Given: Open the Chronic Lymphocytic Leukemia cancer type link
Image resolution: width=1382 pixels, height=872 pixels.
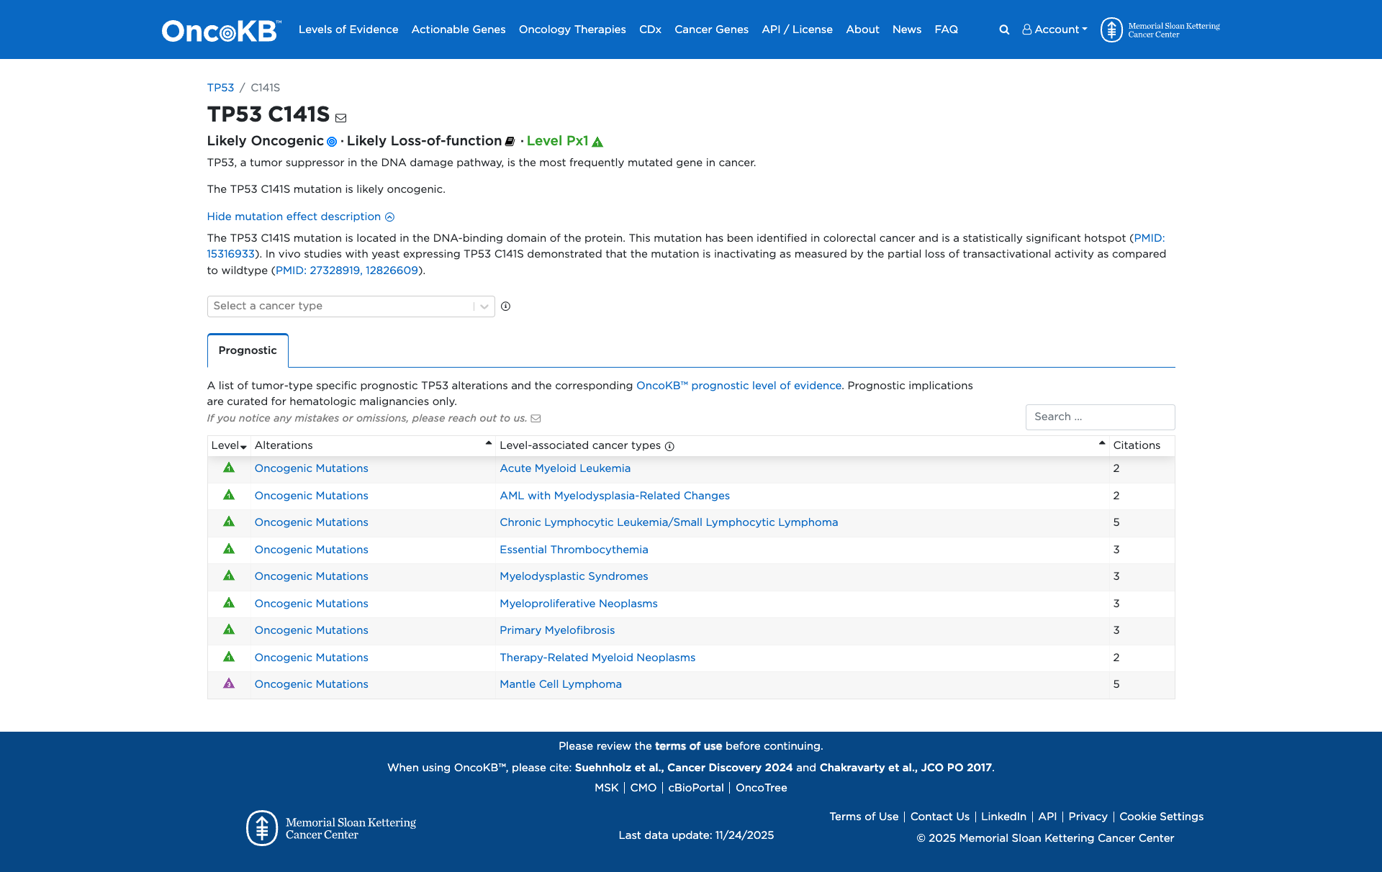Looking at the screenshot, I should (x=668, y=522).
